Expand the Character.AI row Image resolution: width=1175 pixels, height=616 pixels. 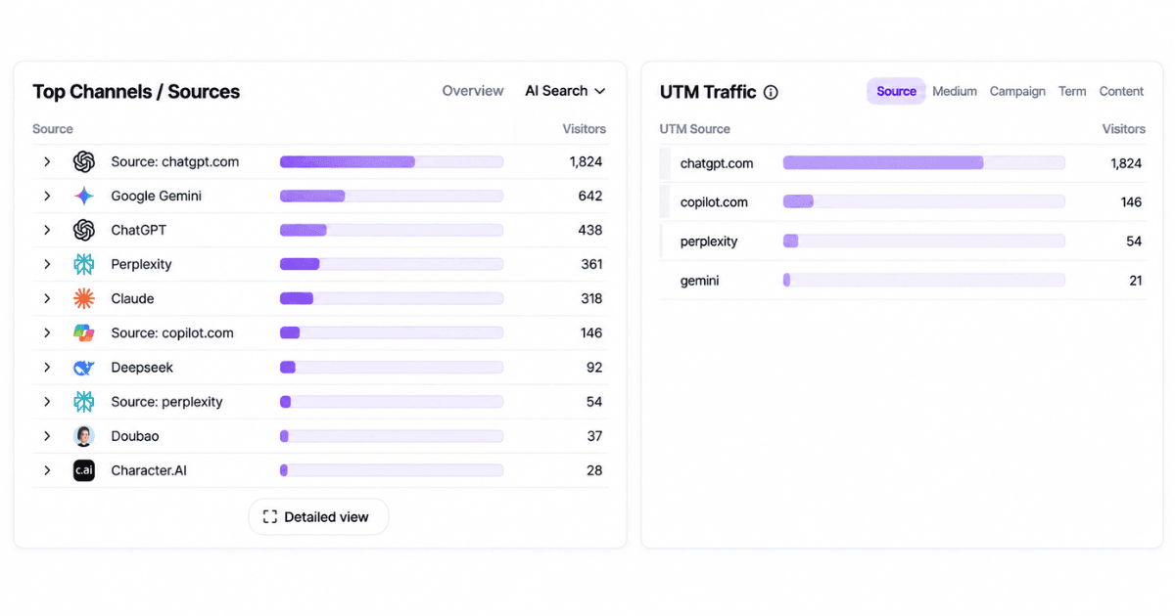46,470
